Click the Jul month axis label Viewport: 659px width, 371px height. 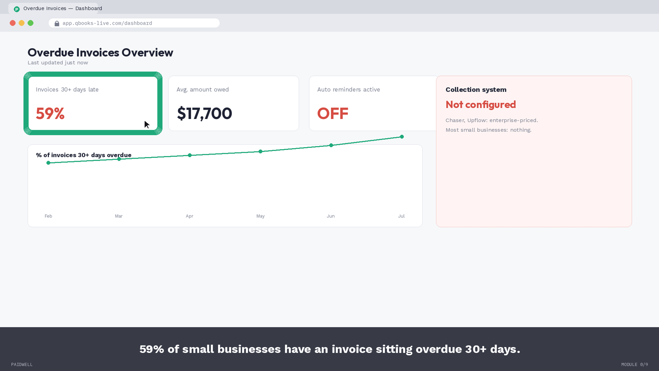coord(401,216)
